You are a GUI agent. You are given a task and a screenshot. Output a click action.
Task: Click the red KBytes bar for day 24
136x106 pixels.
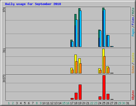(x=100, y=98)
